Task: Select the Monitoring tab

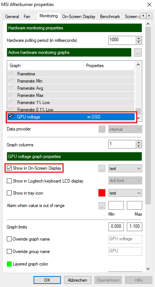Action: pyautogui.click(x=49, y=16)
